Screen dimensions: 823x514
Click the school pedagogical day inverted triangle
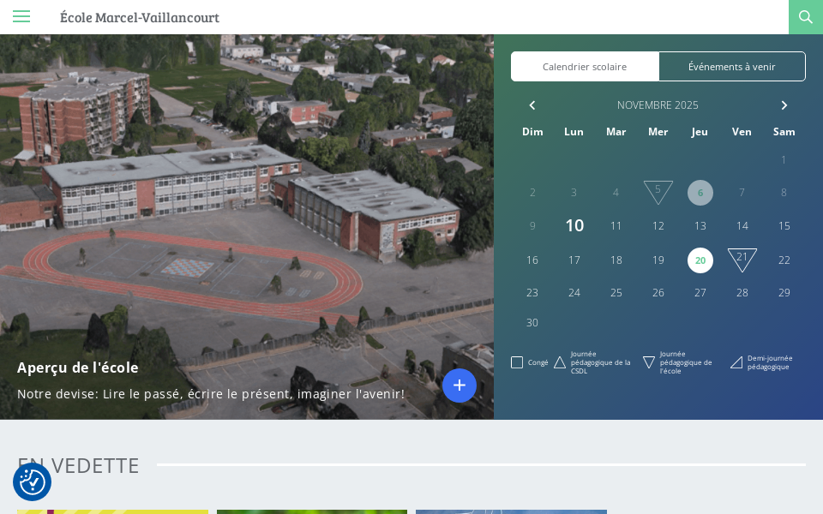tap(649, 362)
